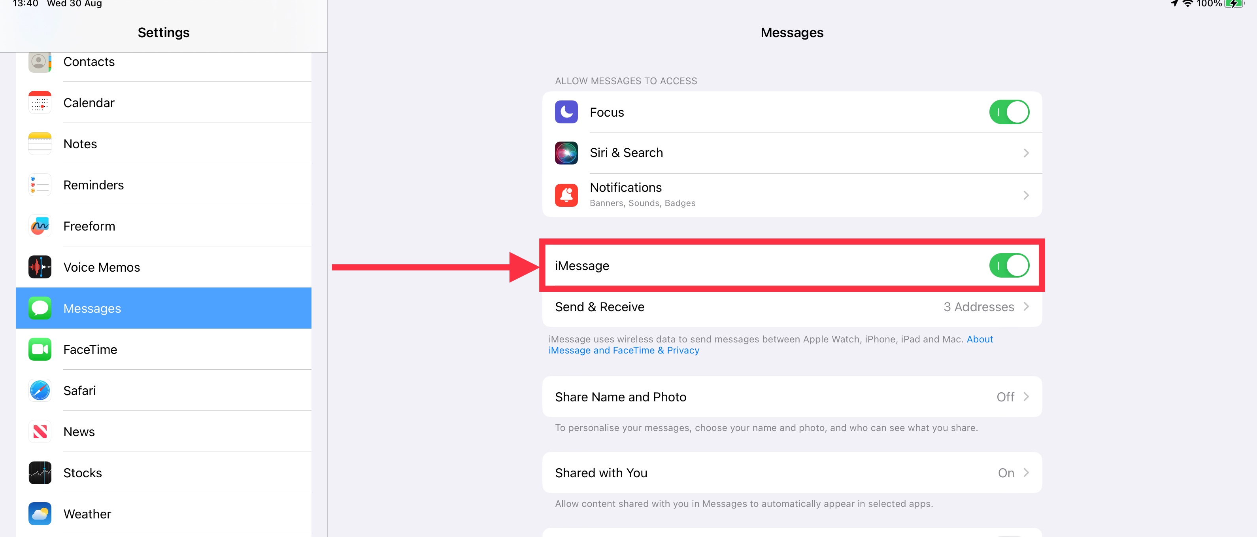
Task: Expand Siri & Search chevron
Action: pyautogui.click(x=1026, y=153)
